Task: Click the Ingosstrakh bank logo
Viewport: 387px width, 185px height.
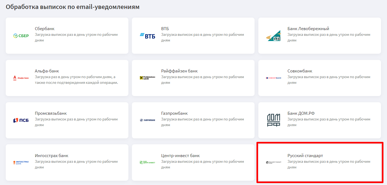Action: point(21,162)
